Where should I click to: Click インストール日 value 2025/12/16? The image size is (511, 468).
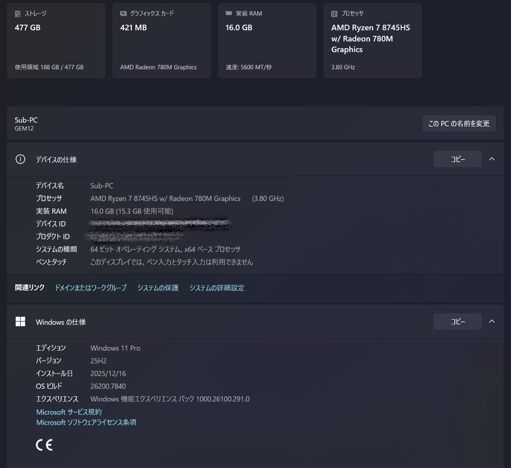tap(108, 373)
